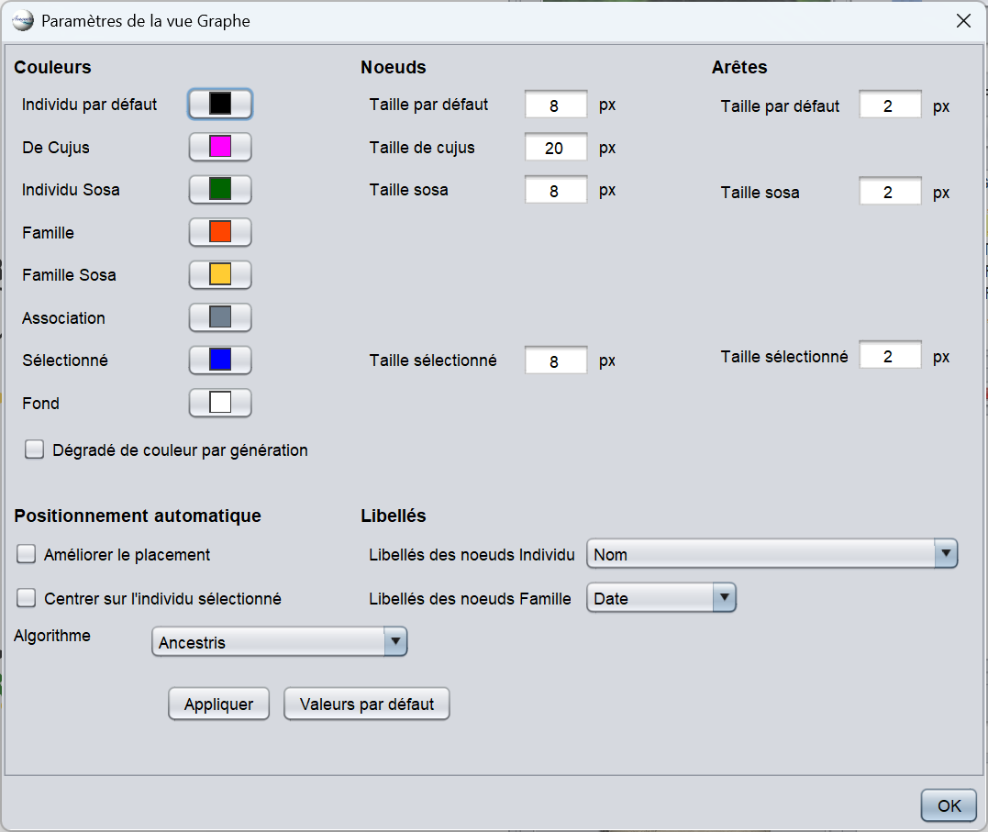Enable Dégradé de couleur par génération
The width and height of the screenshot is (988, 832).
35,449
